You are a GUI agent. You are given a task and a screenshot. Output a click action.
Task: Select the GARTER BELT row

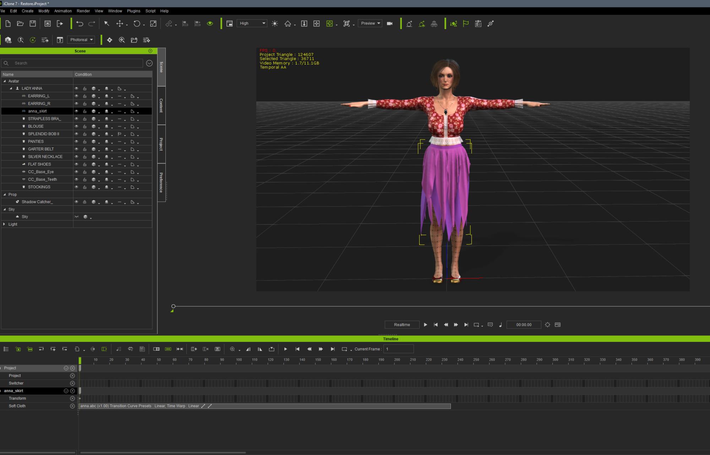click(x=77, y=149)
